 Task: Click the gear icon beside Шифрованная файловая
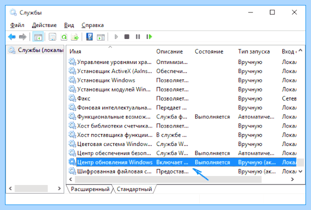coord(72,171)
